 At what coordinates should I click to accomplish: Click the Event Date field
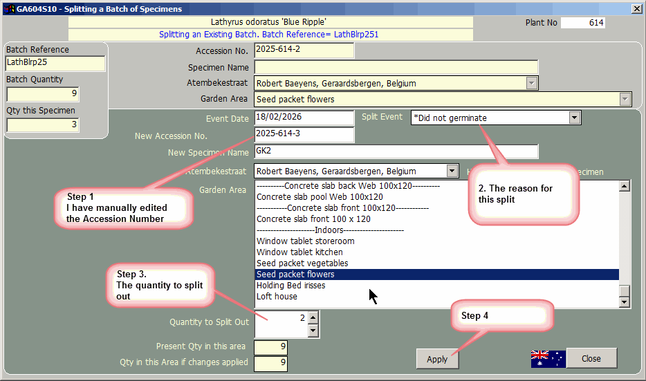pyautogui.click(x=304, y=118)
